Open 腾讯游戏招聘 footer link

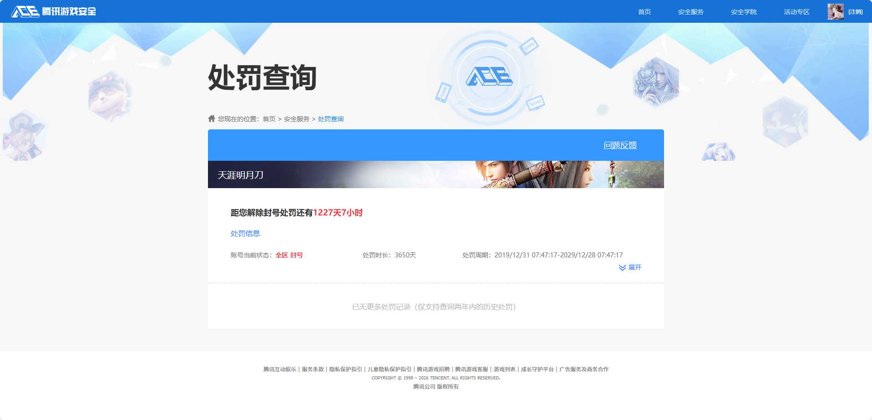(433, 369)
